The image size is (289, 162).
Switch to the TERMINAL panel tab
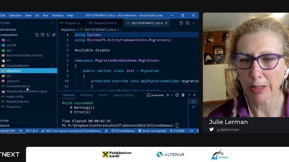pyautogui.click(x=68, y=95)
